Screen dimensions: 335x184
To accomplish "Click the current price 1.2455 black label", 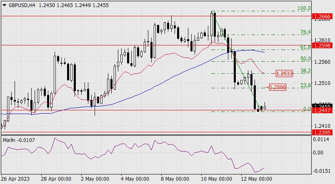I will tap(322, 106).
